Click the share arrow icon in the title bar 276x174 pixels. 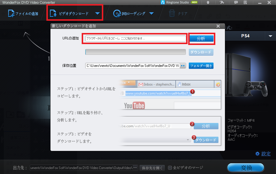click(x=222, y=2)
